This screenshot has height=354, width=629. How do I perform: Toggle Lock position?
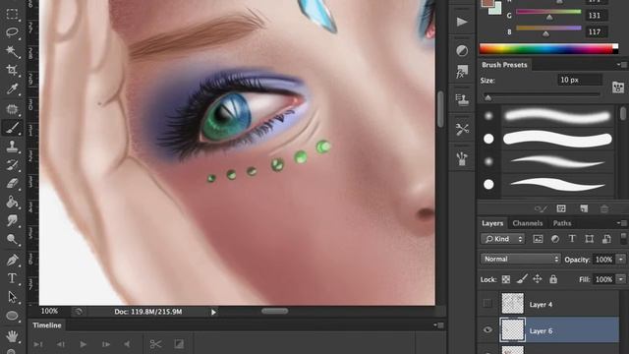pyautogui.click(x=538, y=279)
